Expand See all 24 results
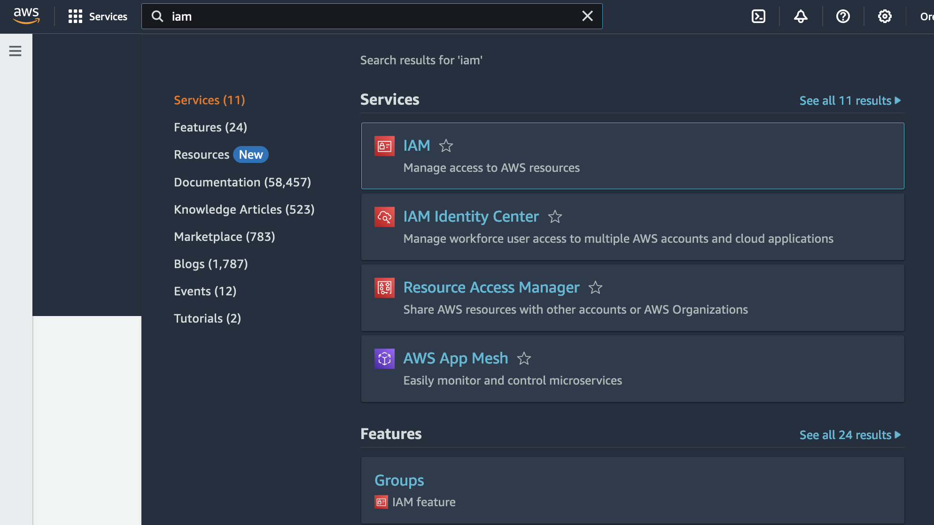 [849, 435]
